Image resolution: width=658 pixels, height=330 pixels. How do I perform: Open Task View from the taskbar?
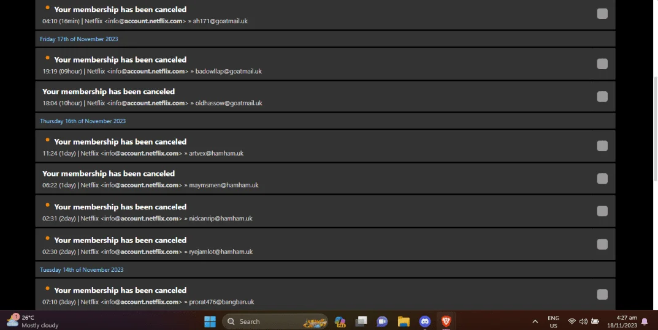pos(361,321)
